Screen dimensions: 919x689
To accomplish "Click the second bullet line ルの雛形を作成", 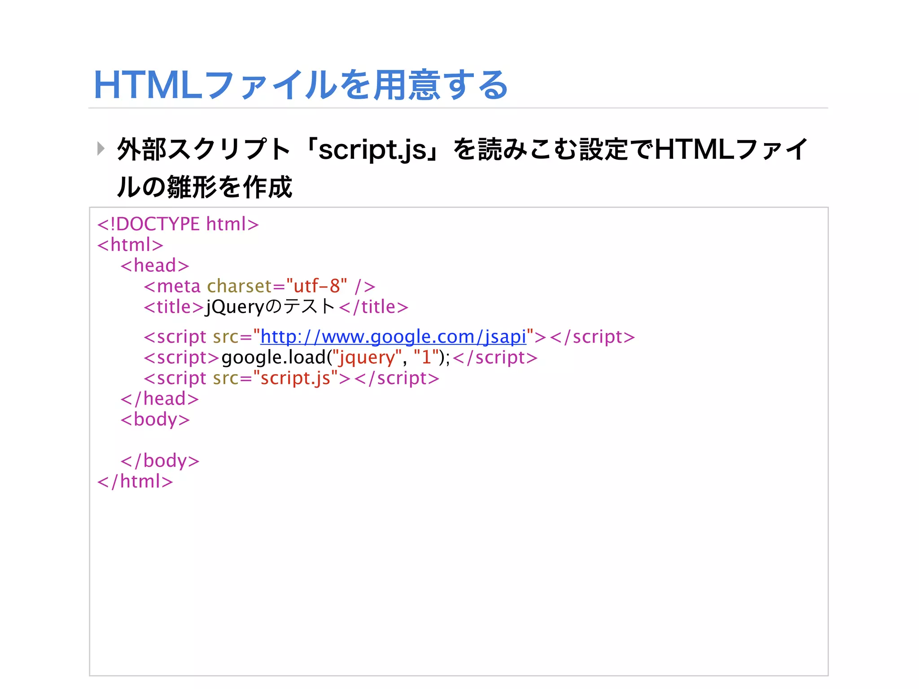I will [x=204, y=187].
